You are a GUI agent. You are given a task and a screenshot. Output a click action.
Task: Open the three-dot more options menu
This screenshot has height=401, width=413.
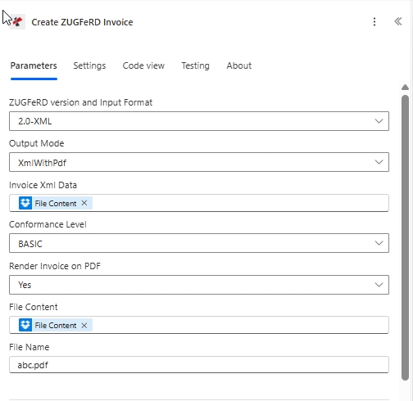click(374, 22)
